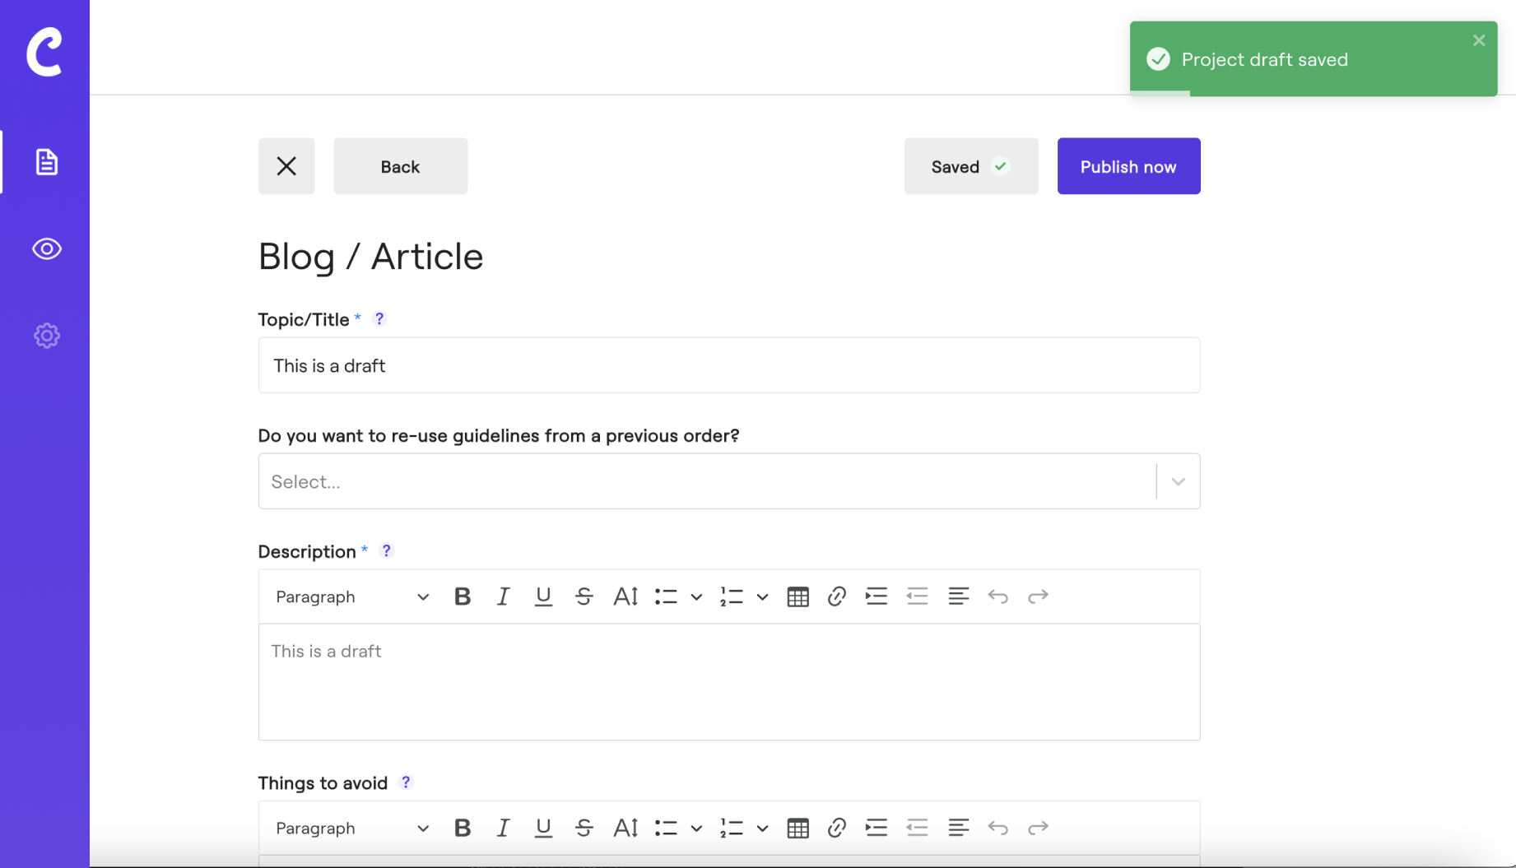Open the documents icon in sidebar

pyautogui.click(x=46, y=162)
